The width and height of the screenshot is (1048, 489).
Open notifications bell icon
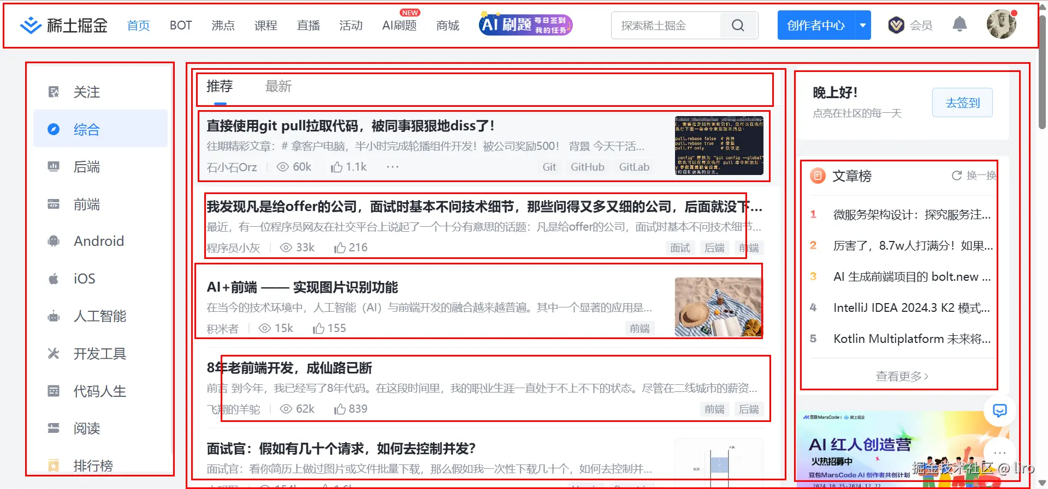[960, 25]
